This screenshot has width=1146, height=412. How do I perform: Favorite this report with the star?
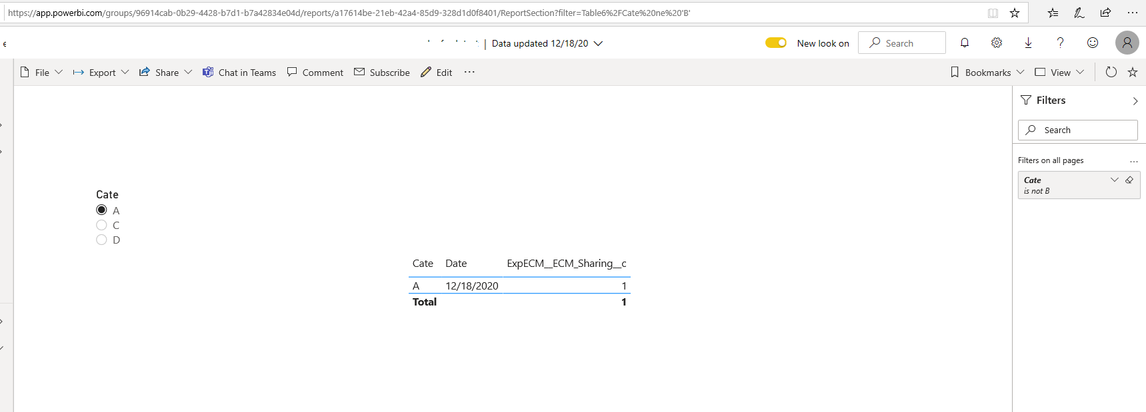(1132, 72)
